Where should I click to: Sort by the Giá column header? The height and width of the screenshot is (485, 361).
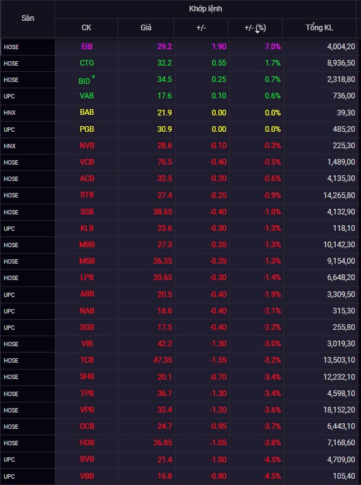146,28
